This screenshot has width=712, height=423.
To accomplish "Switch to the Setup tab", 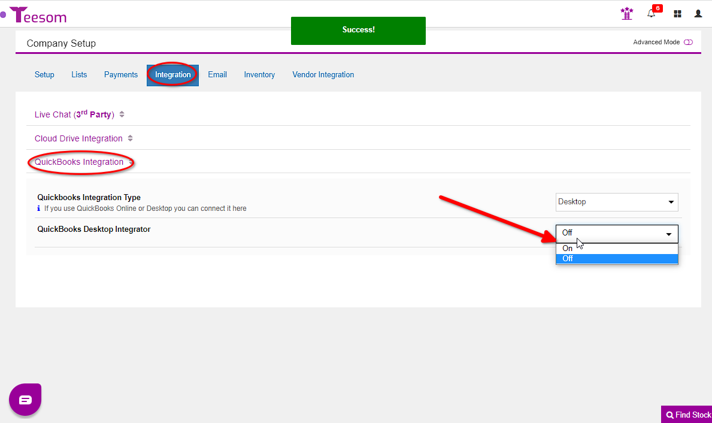I will (x=44, y=75).
